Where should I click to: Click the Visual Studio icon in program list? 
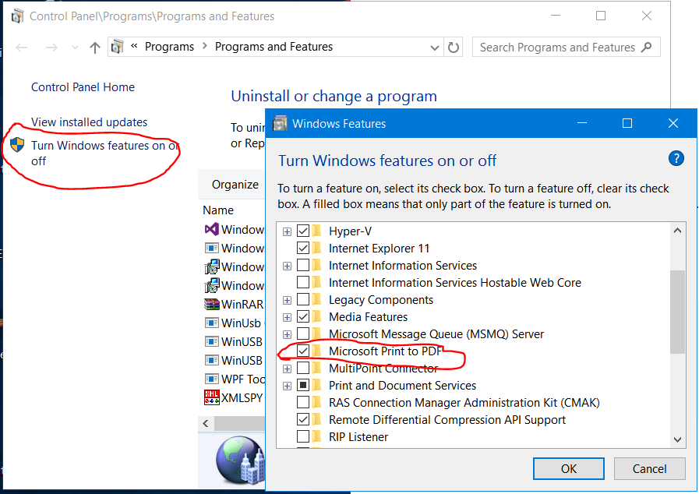click(211, 230)
